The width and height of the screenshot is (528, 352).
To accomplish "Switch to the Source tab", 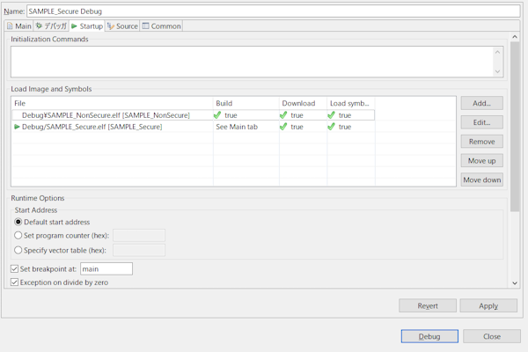I will (122, 26).
